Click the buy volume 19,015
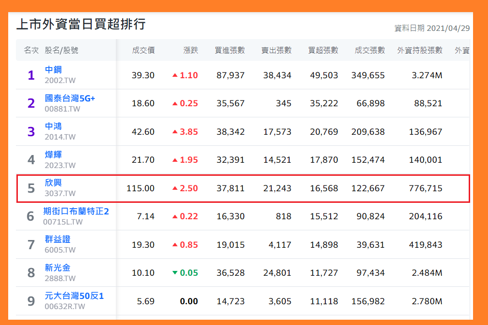Viewport: 488px width, 325px height. 231,245
